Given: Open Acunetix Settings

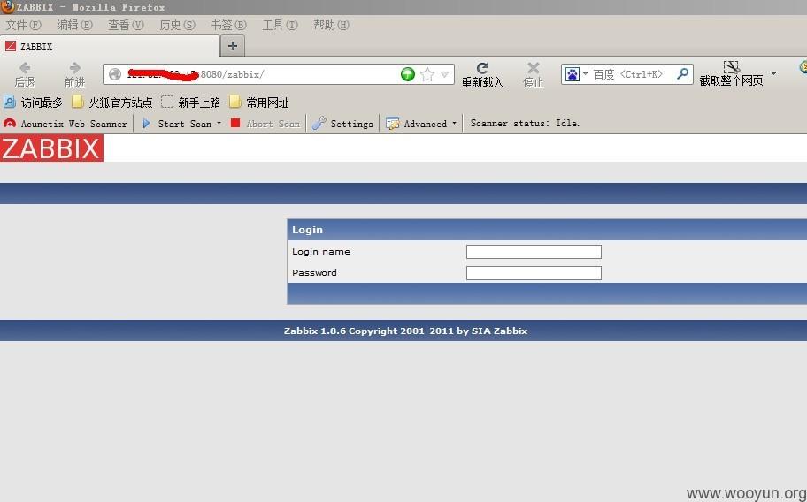Looking at the screenshot, I should (342, 124).
